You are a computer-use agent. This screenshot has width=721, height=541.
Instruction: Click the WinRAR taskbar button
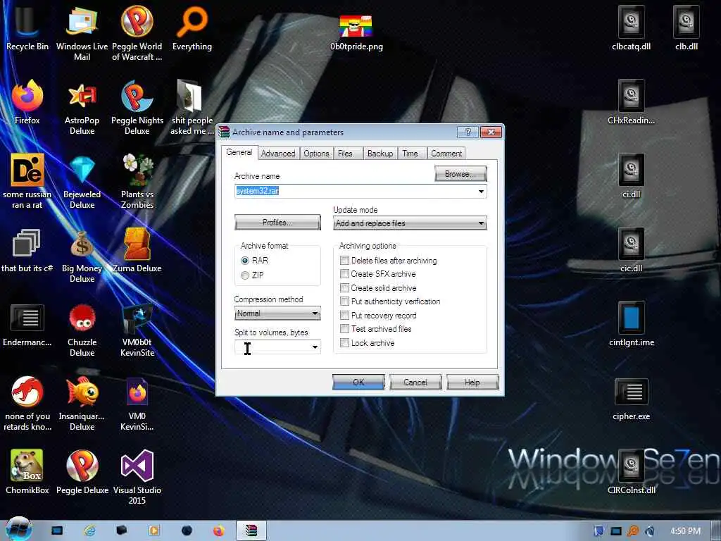click(x=251, y=530)
